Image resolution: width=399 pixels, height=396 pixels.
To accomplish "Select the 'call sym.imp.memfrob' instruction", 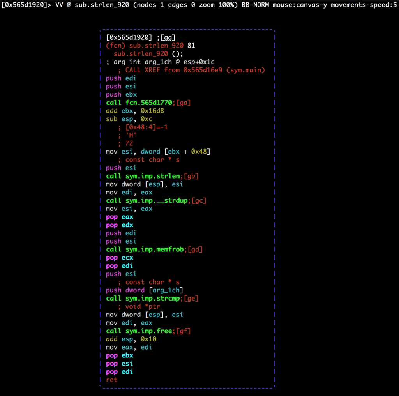I will (145, 249).
